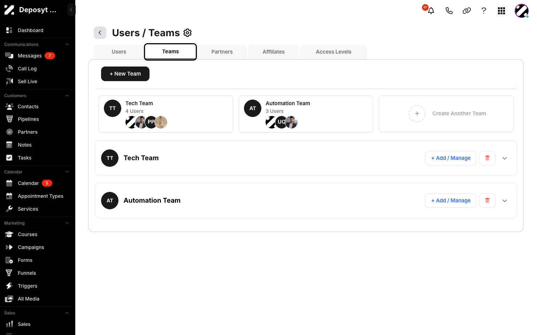Select the Teams tab

click(170, 52)
